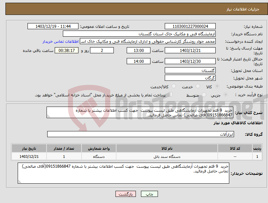The height and width of the screenshot is (203, 268).
Task: Select the کالا radio button
Action: [217, 86]
